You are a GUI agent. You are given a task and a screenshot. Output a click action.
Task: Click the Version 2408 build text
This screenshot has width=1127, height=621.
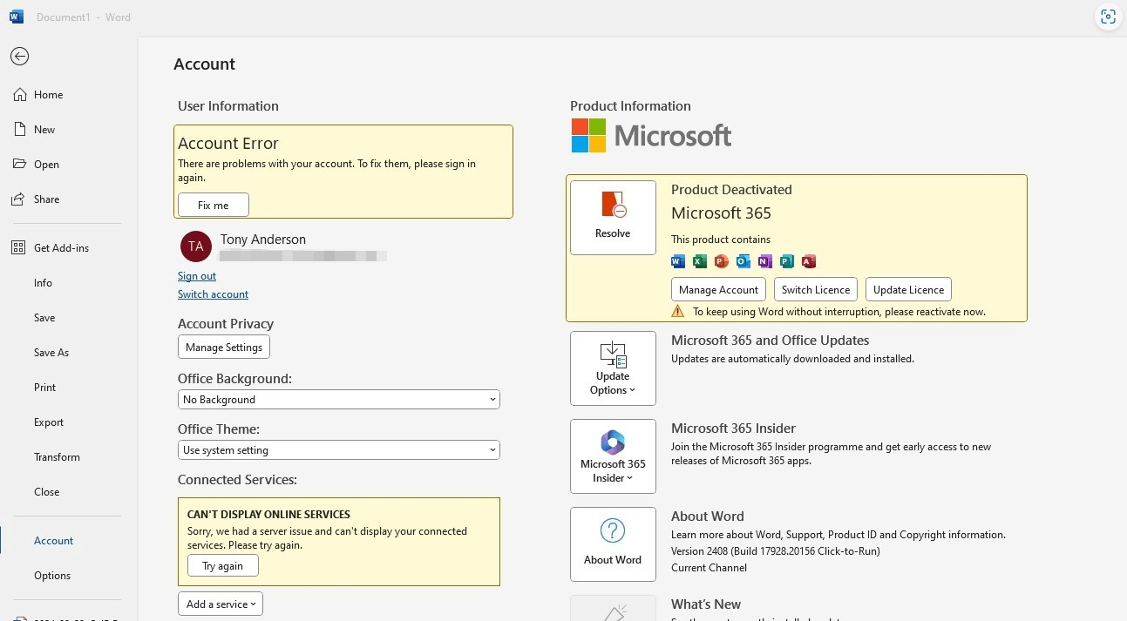pos(776,551)
